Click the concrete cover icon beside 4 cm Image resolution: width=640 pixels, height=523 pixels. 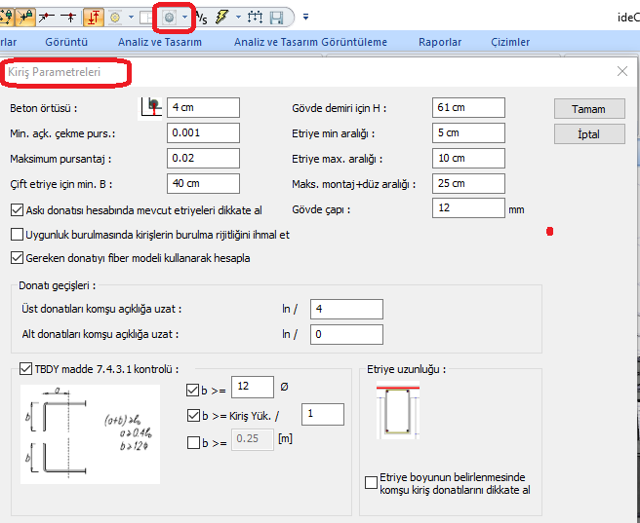tap(151, 107)
